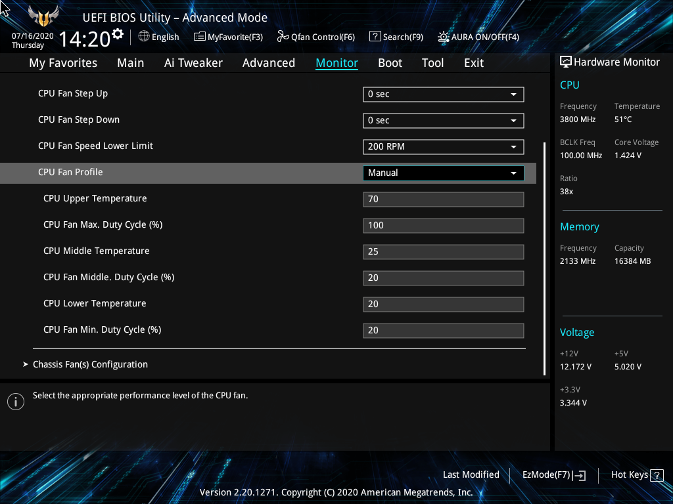
Task: Open CPU Fan Step Down dropdown
Action: (x=444, y=121)
